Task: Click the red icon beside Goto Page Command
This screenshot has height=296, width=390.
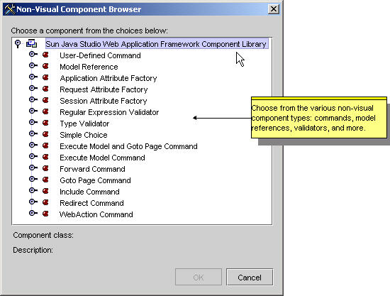Action: pos(45,180)
